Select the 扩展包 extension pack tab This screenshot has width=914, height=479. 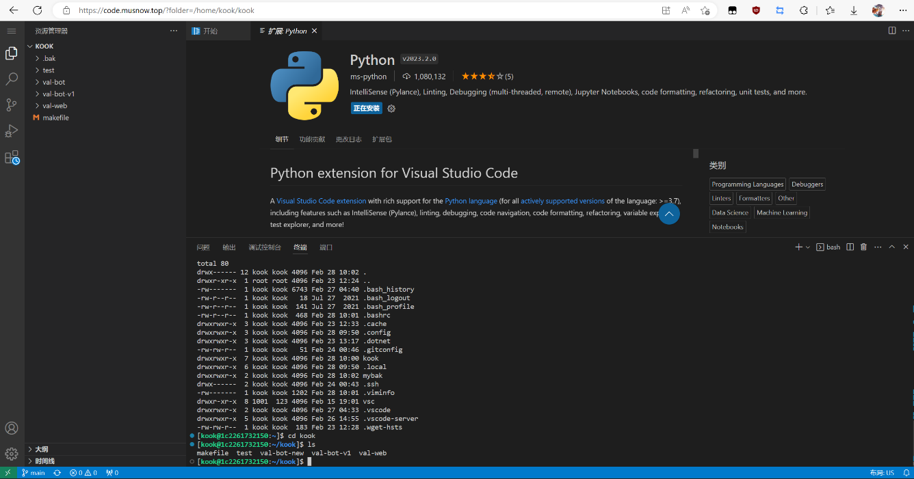tap(382, 139)
